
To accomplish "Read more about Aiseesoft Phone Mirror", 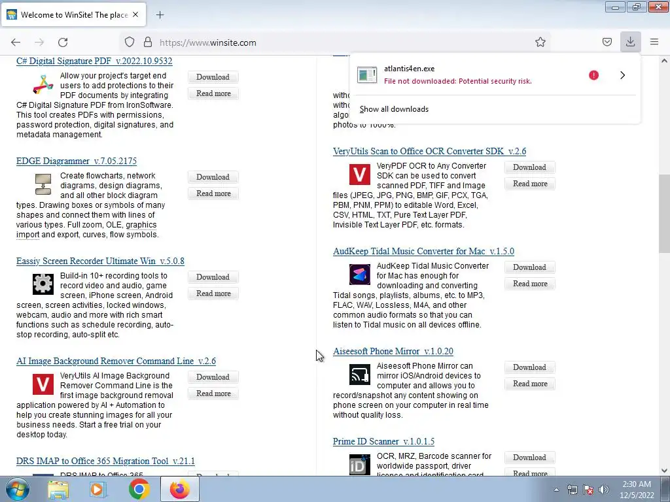I will click(530, 384).
